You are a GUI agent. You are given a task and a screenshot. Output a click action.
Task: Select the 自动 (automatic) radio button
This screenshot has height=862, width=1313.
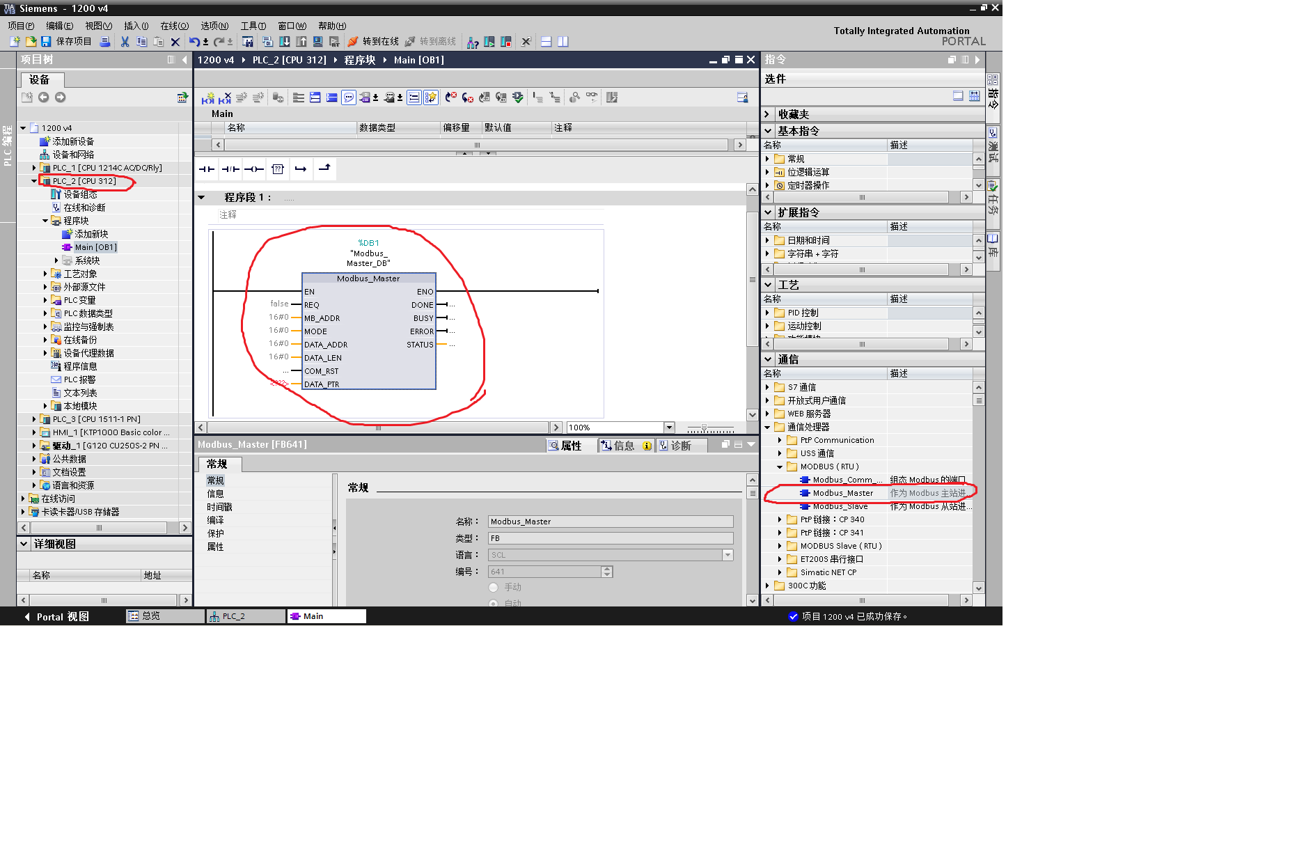494,603
